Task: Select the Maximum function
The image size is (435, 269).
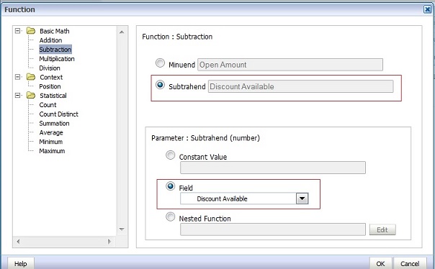Action: click(x=52, y=151)
